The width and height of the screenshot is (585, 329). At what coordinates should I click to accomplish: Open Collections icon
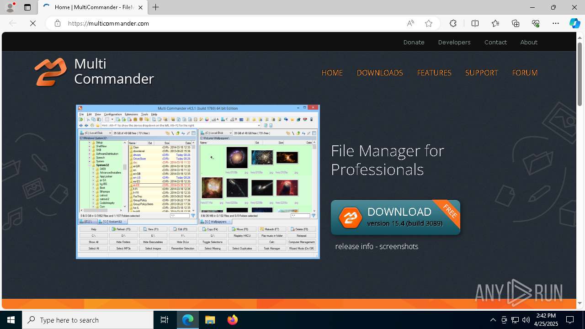516,23
